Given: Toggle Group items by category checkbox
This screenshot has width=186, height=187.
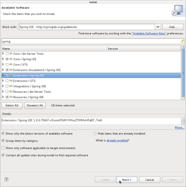Looking at the screenshot, I should pyautogui.click(x=3, y=141).
